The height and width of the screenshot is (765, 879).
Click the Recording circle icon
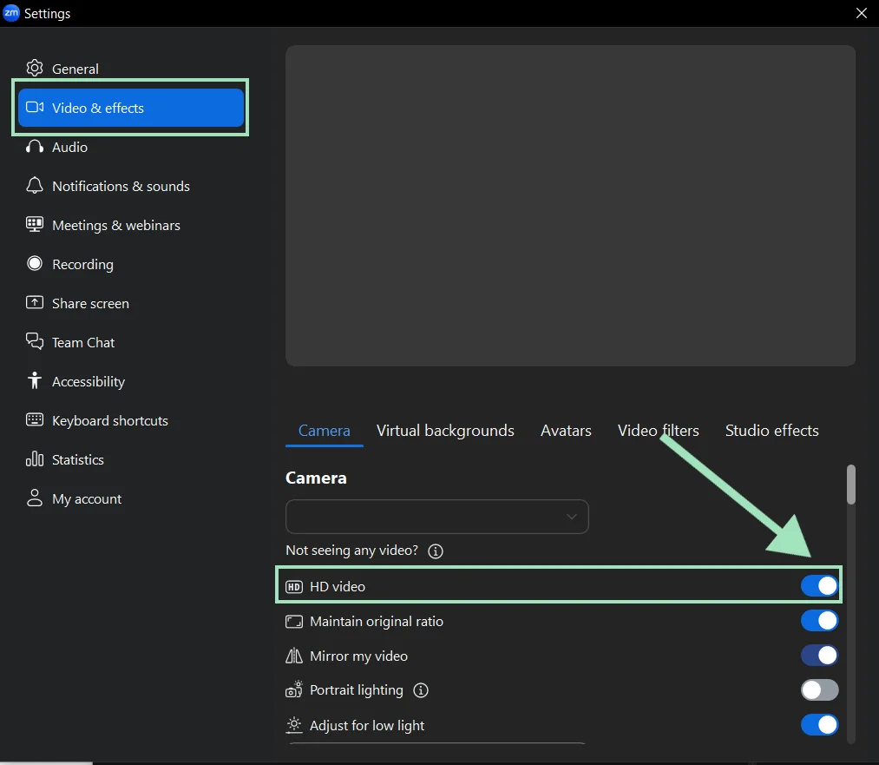click(34, 264)
